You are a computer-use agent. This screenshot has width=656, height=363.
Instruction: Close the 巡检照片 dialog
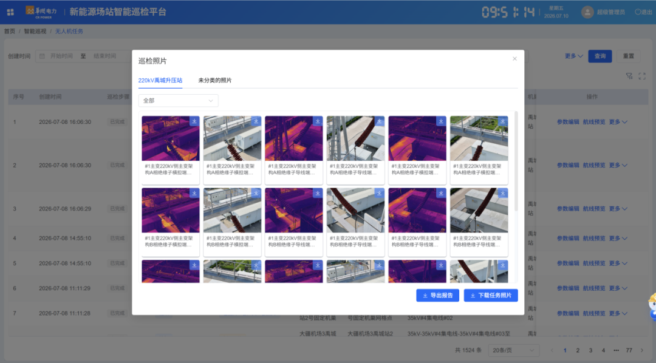click(x=514, y=59)
